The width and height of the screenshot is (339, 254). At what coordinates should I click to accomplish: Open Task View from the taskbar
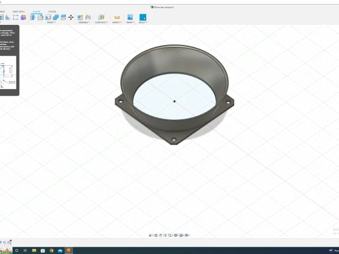[25, 250]
